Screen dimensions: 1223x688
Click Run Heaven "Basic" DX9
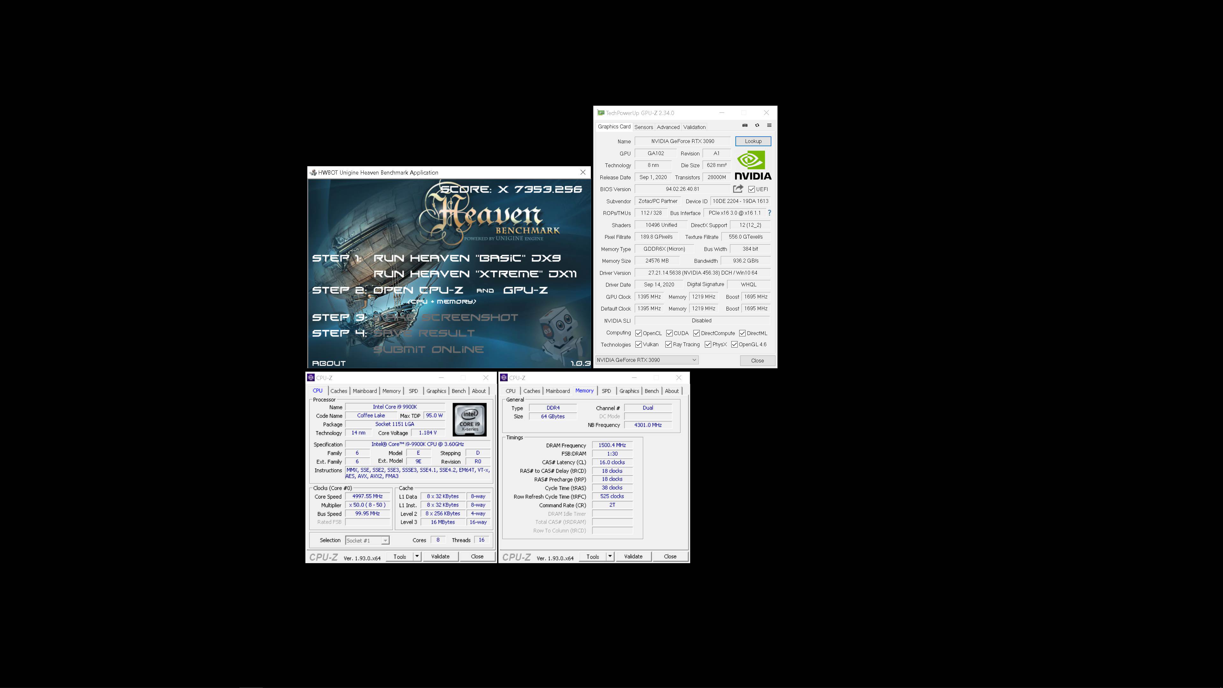(467, 258)
